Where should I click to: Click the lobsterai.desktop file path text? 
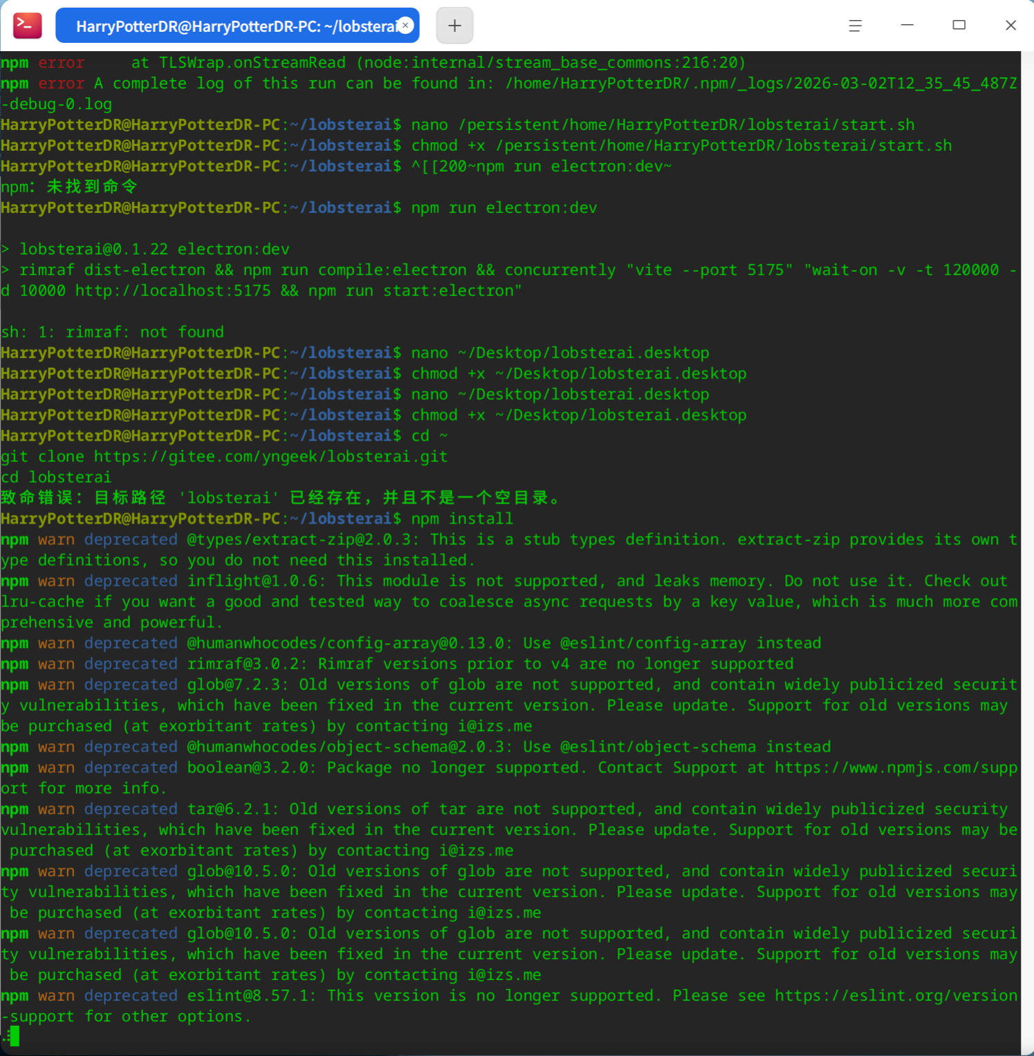tap(584, 352)
